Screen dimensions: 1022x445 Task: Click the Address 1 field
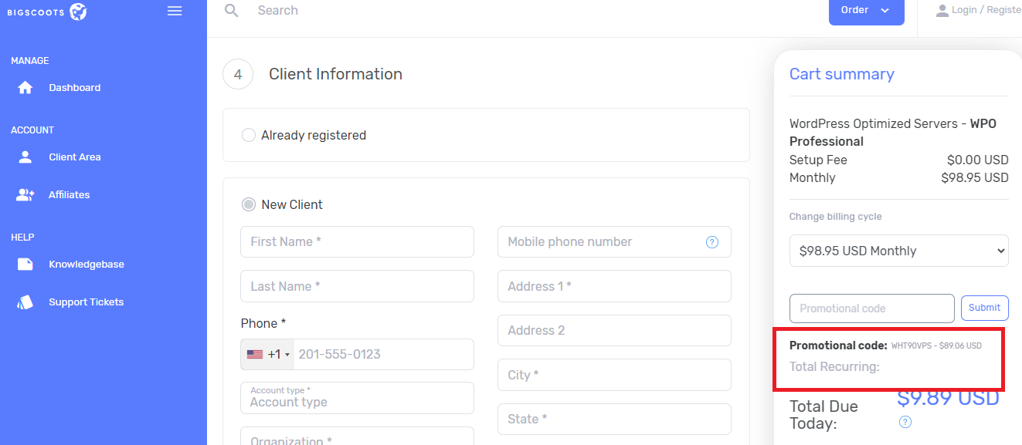point(614,286)
